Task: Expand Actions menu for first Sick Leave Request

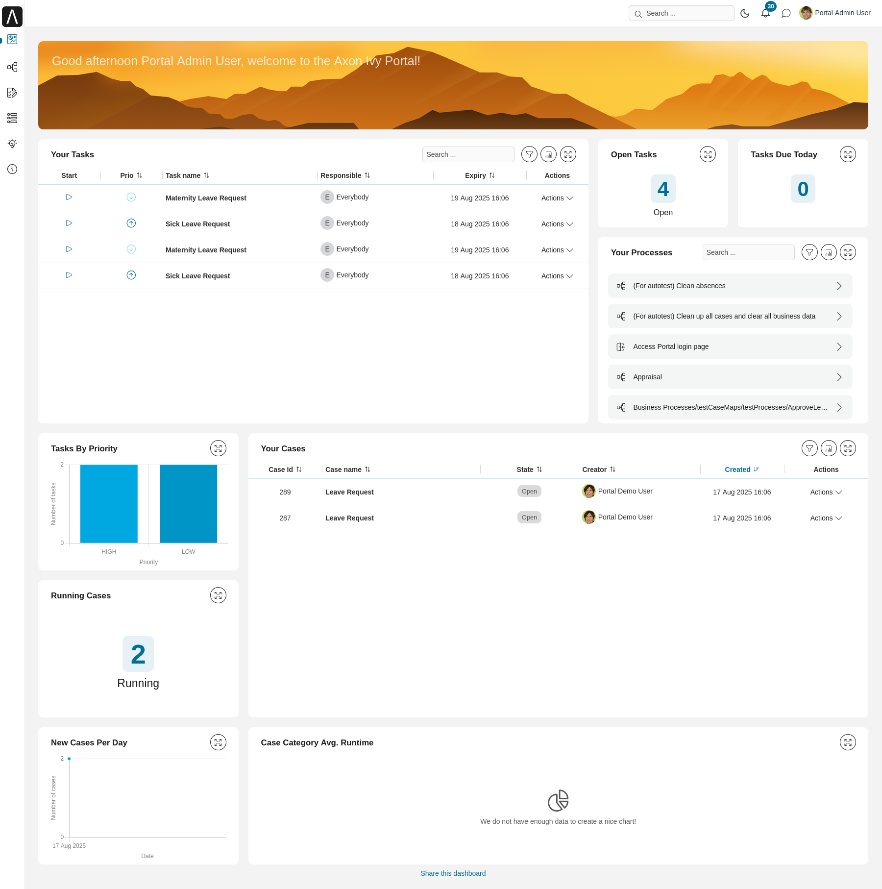Action: tap(557, 224)
